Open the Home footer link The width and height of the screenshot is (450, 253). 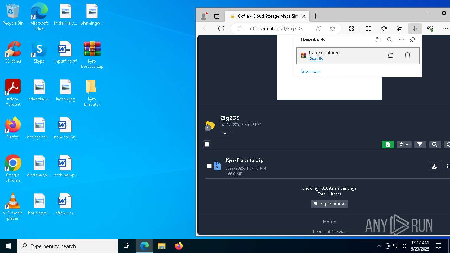coord(329,222)
